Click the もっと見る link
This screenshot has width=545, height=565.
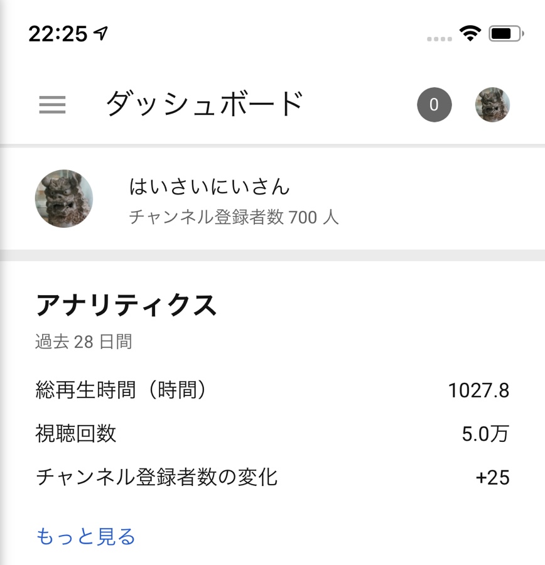pos(86,536)
